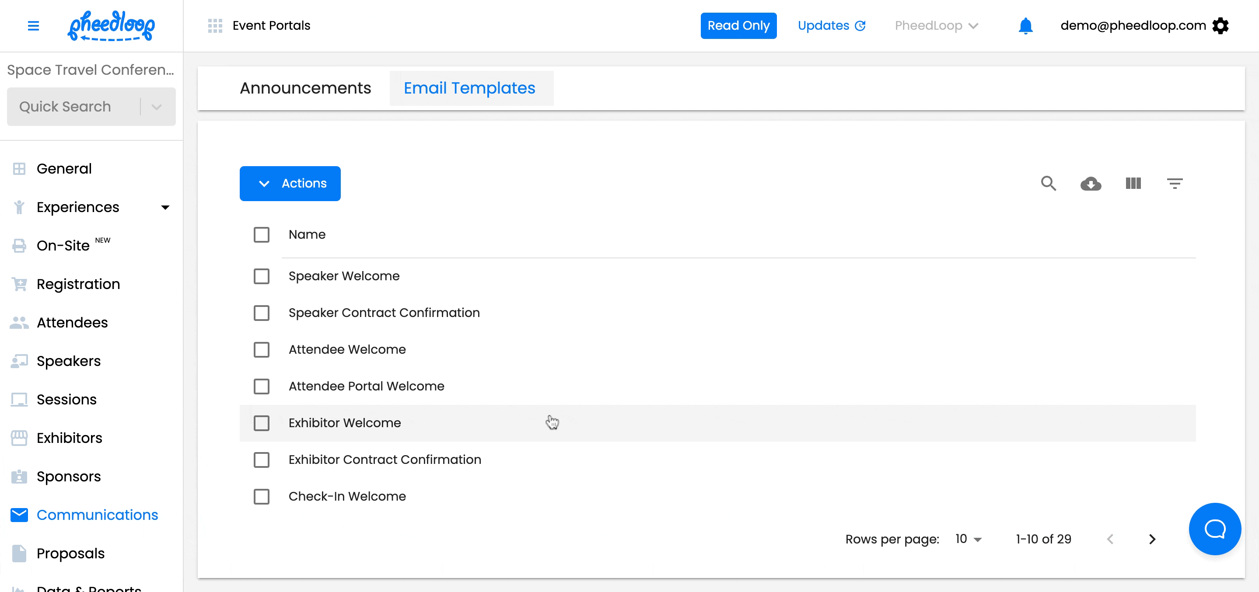
Task: Click the cloud download export icon
Action: tap(1091, 184)
